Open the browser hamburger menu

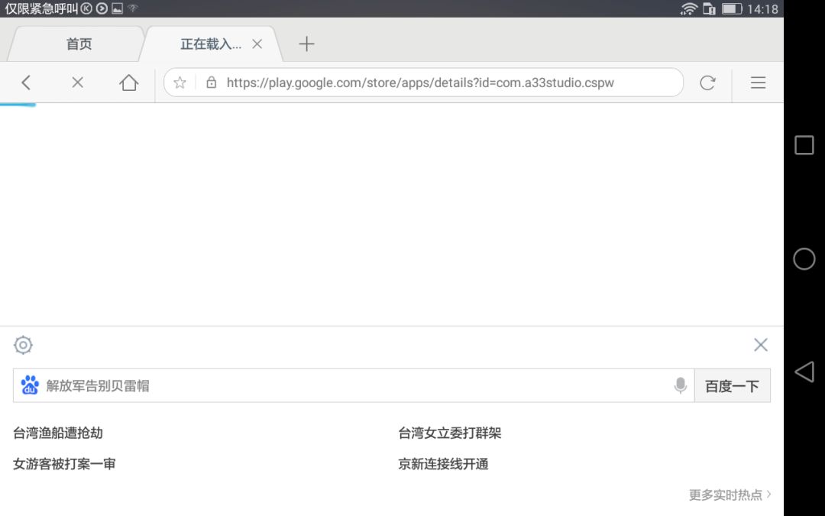[758, 83]
